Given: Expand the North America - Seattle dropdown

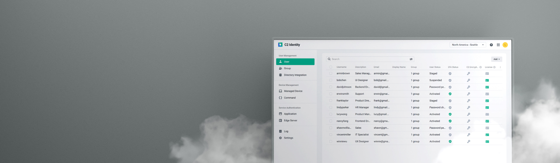Looking at the screenshot, I should [468, 45].
